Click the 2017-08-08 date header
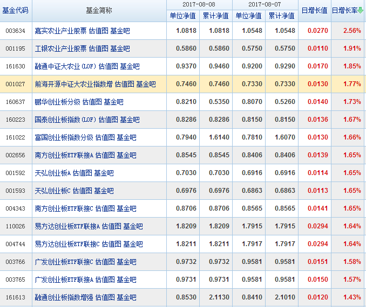Screen dimensions: 366x307 point(199,4)
